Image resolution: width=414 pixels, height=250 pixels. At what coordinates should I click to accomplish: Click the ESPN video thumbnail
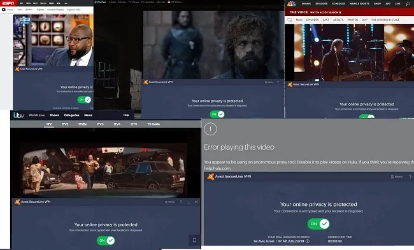pos(53,40)
